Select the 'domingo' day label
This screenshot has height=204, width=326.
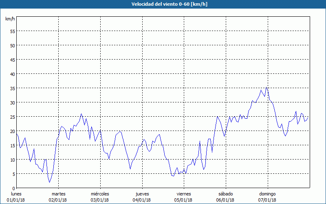[267, 193]
